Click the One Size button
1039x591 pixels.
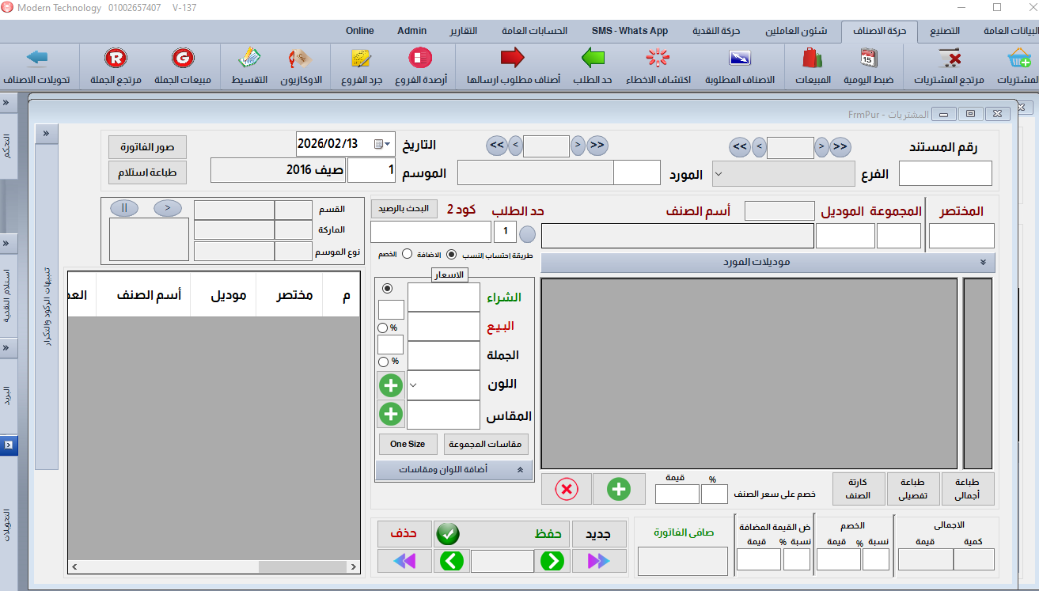[x=408, y=444]
